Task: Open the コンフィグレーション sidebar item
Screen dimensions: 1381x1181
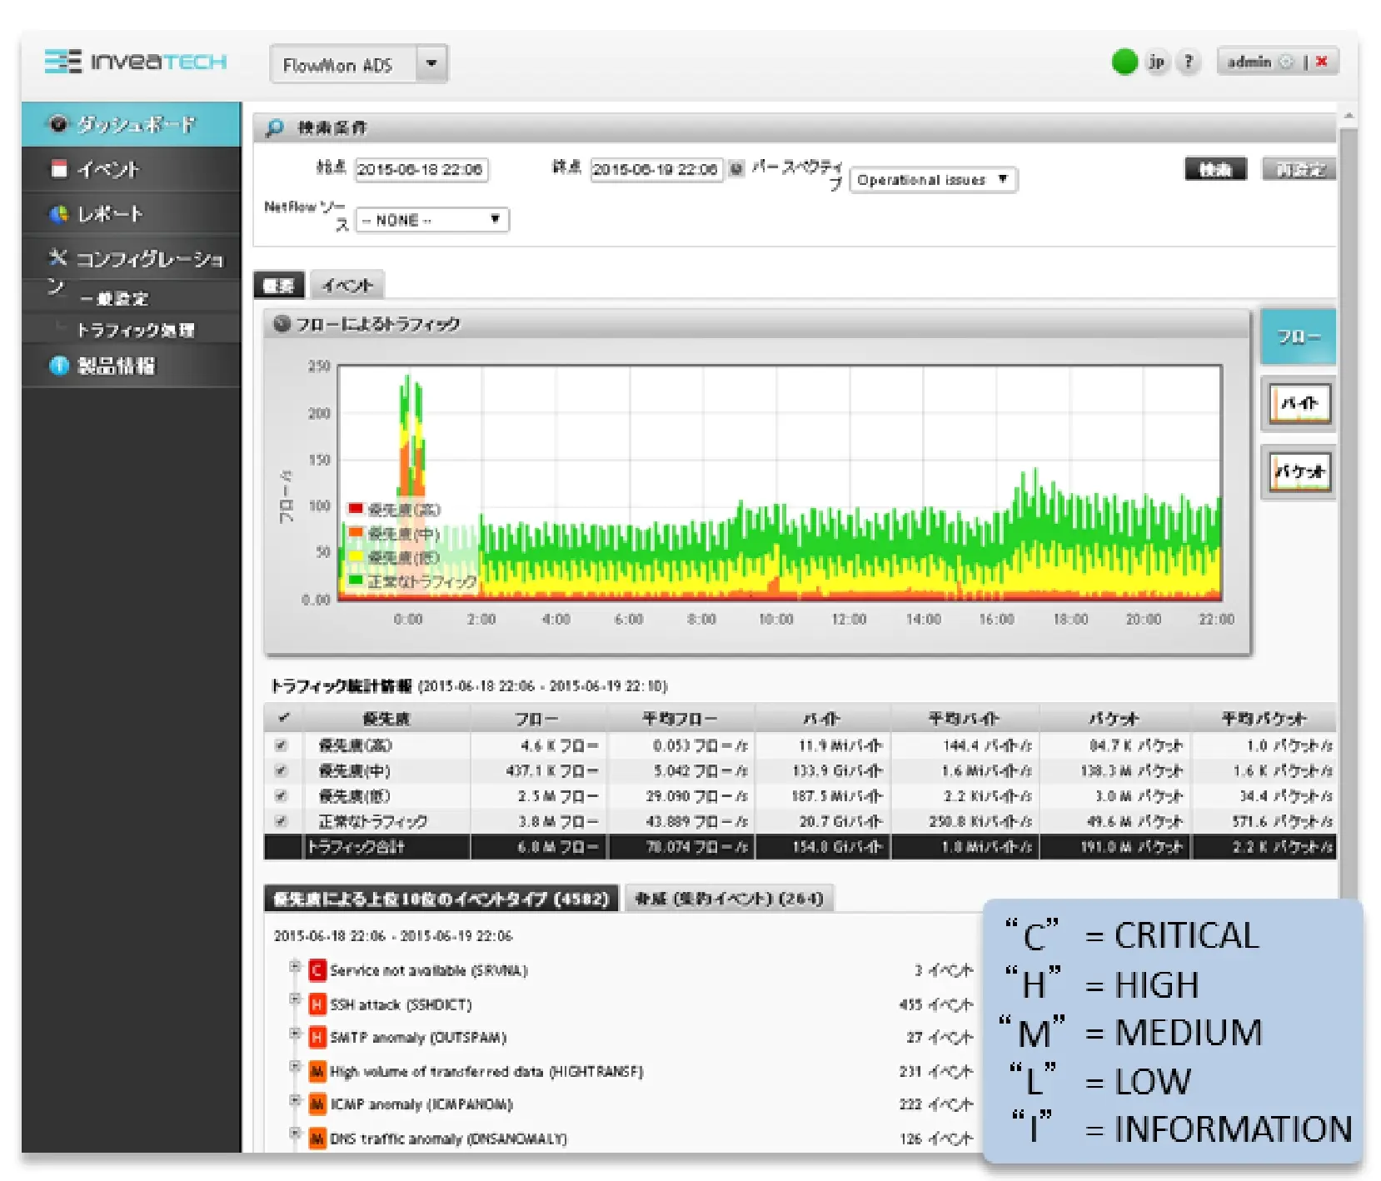Action: click(x=132, y=260)
